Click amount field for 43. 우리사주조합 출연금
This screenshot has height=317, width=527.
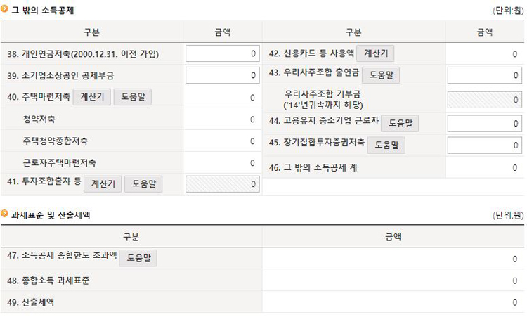(485, 75)
